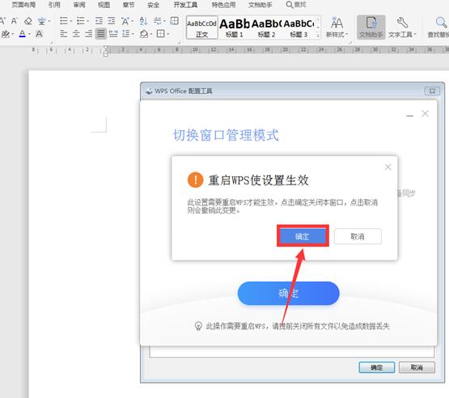Select the justify alignment icon

(x=101, y=34)
